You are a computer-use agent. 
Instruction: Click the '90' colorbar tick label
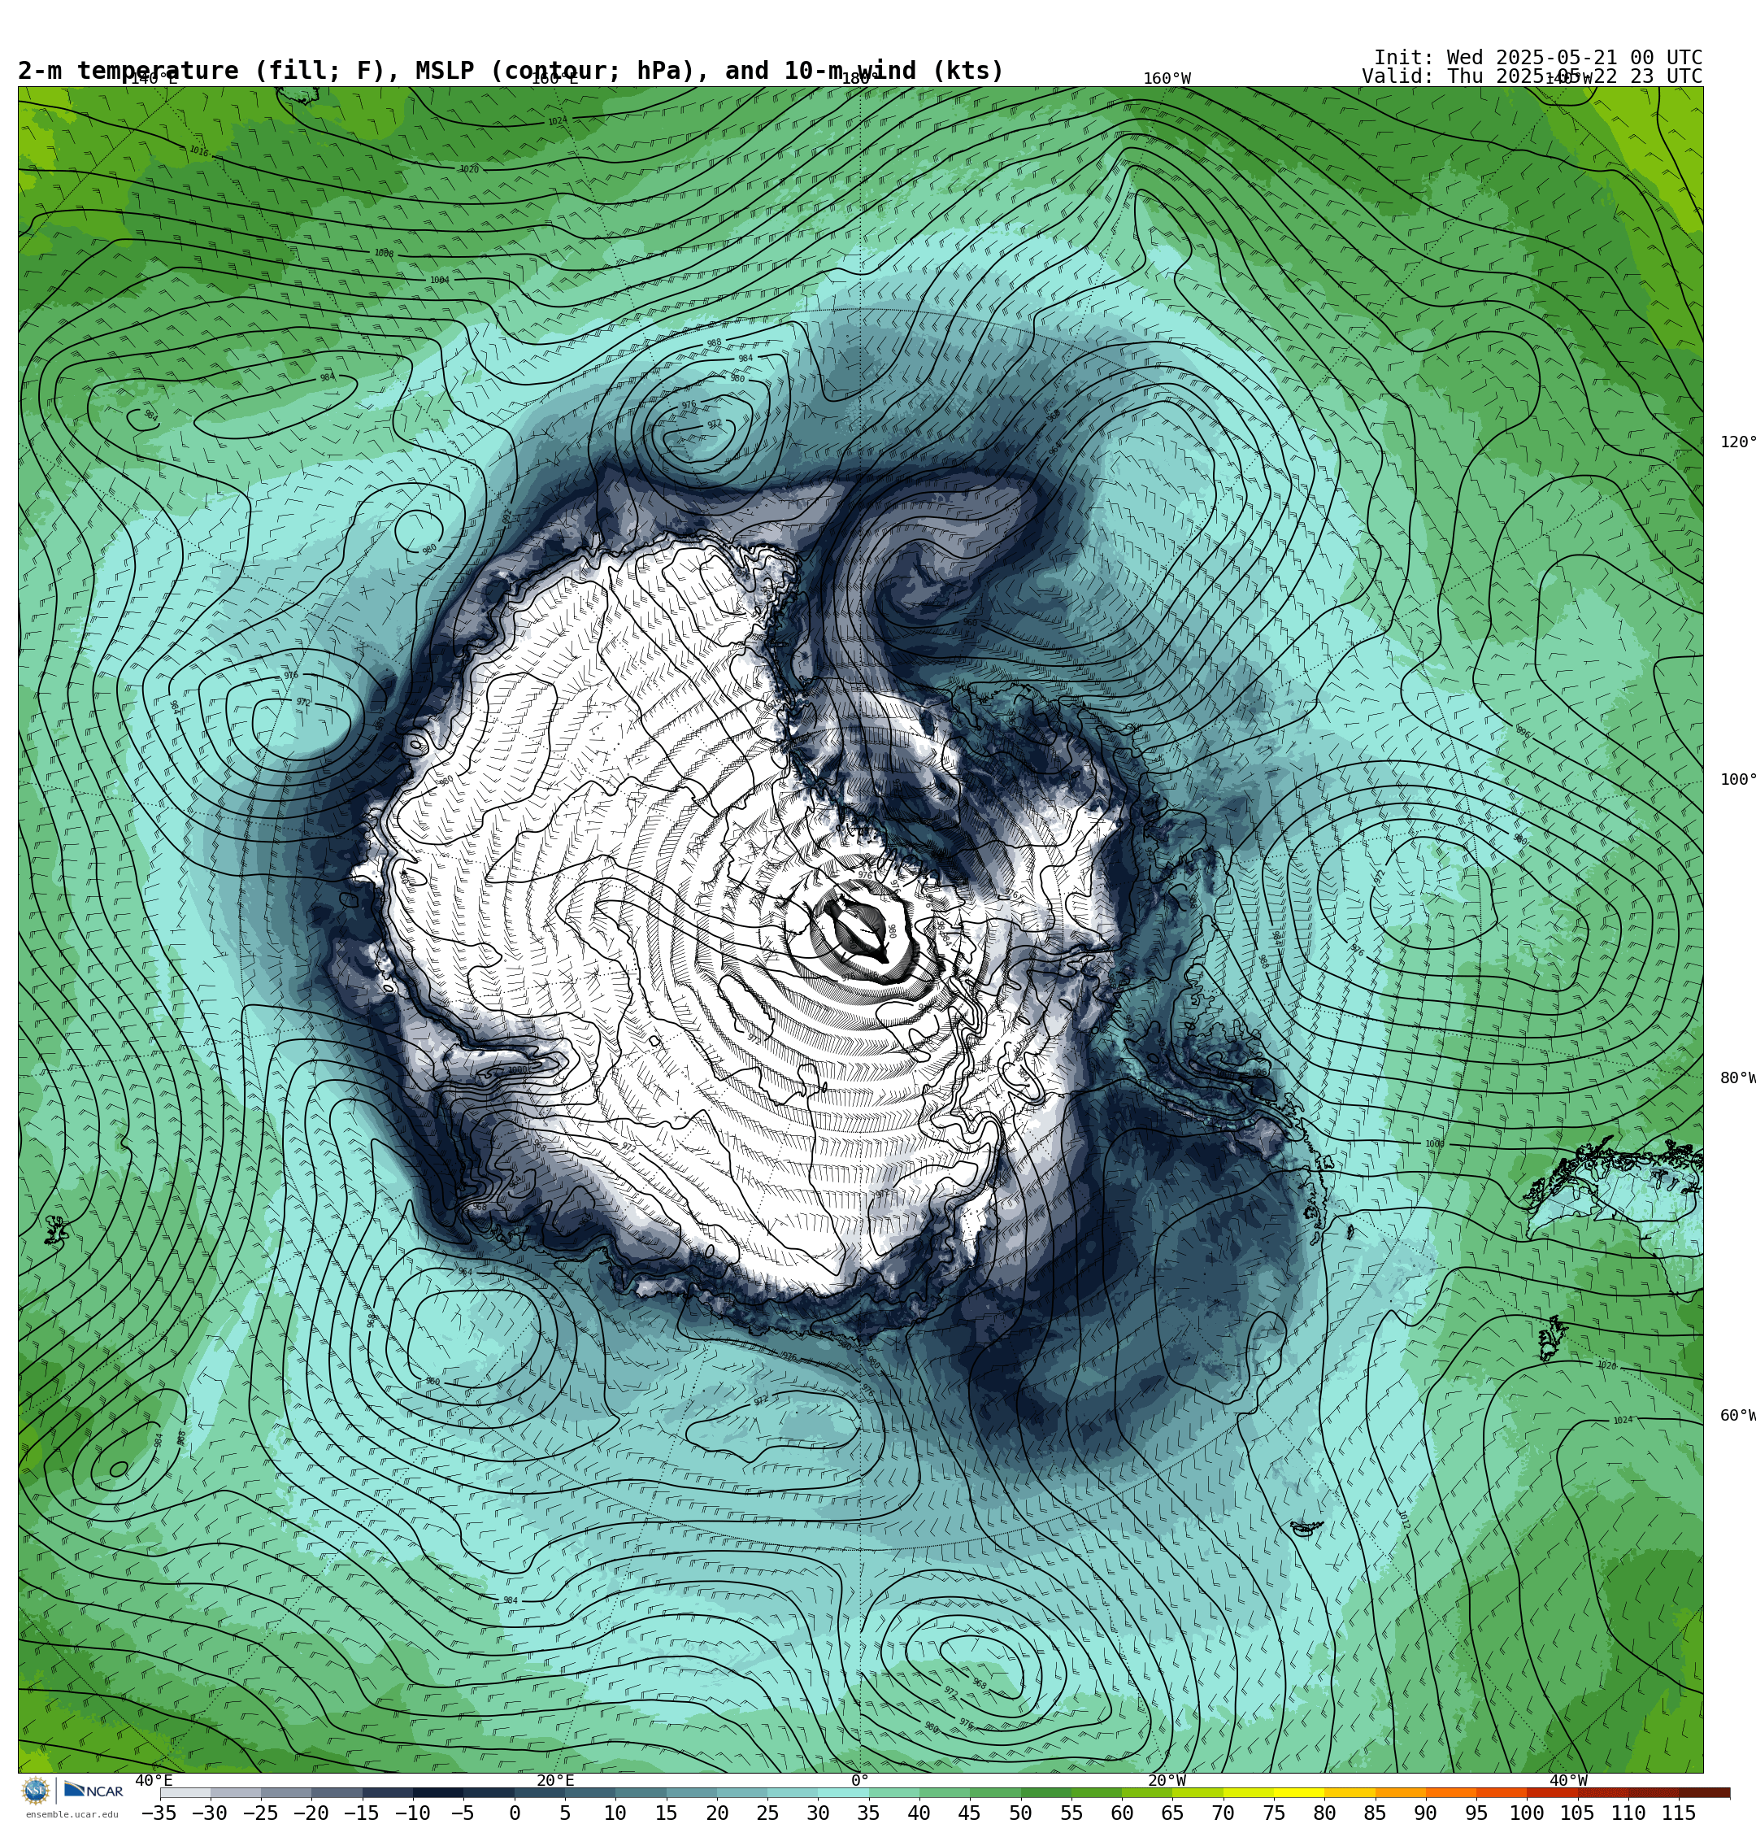[x=1426, y=1813]
